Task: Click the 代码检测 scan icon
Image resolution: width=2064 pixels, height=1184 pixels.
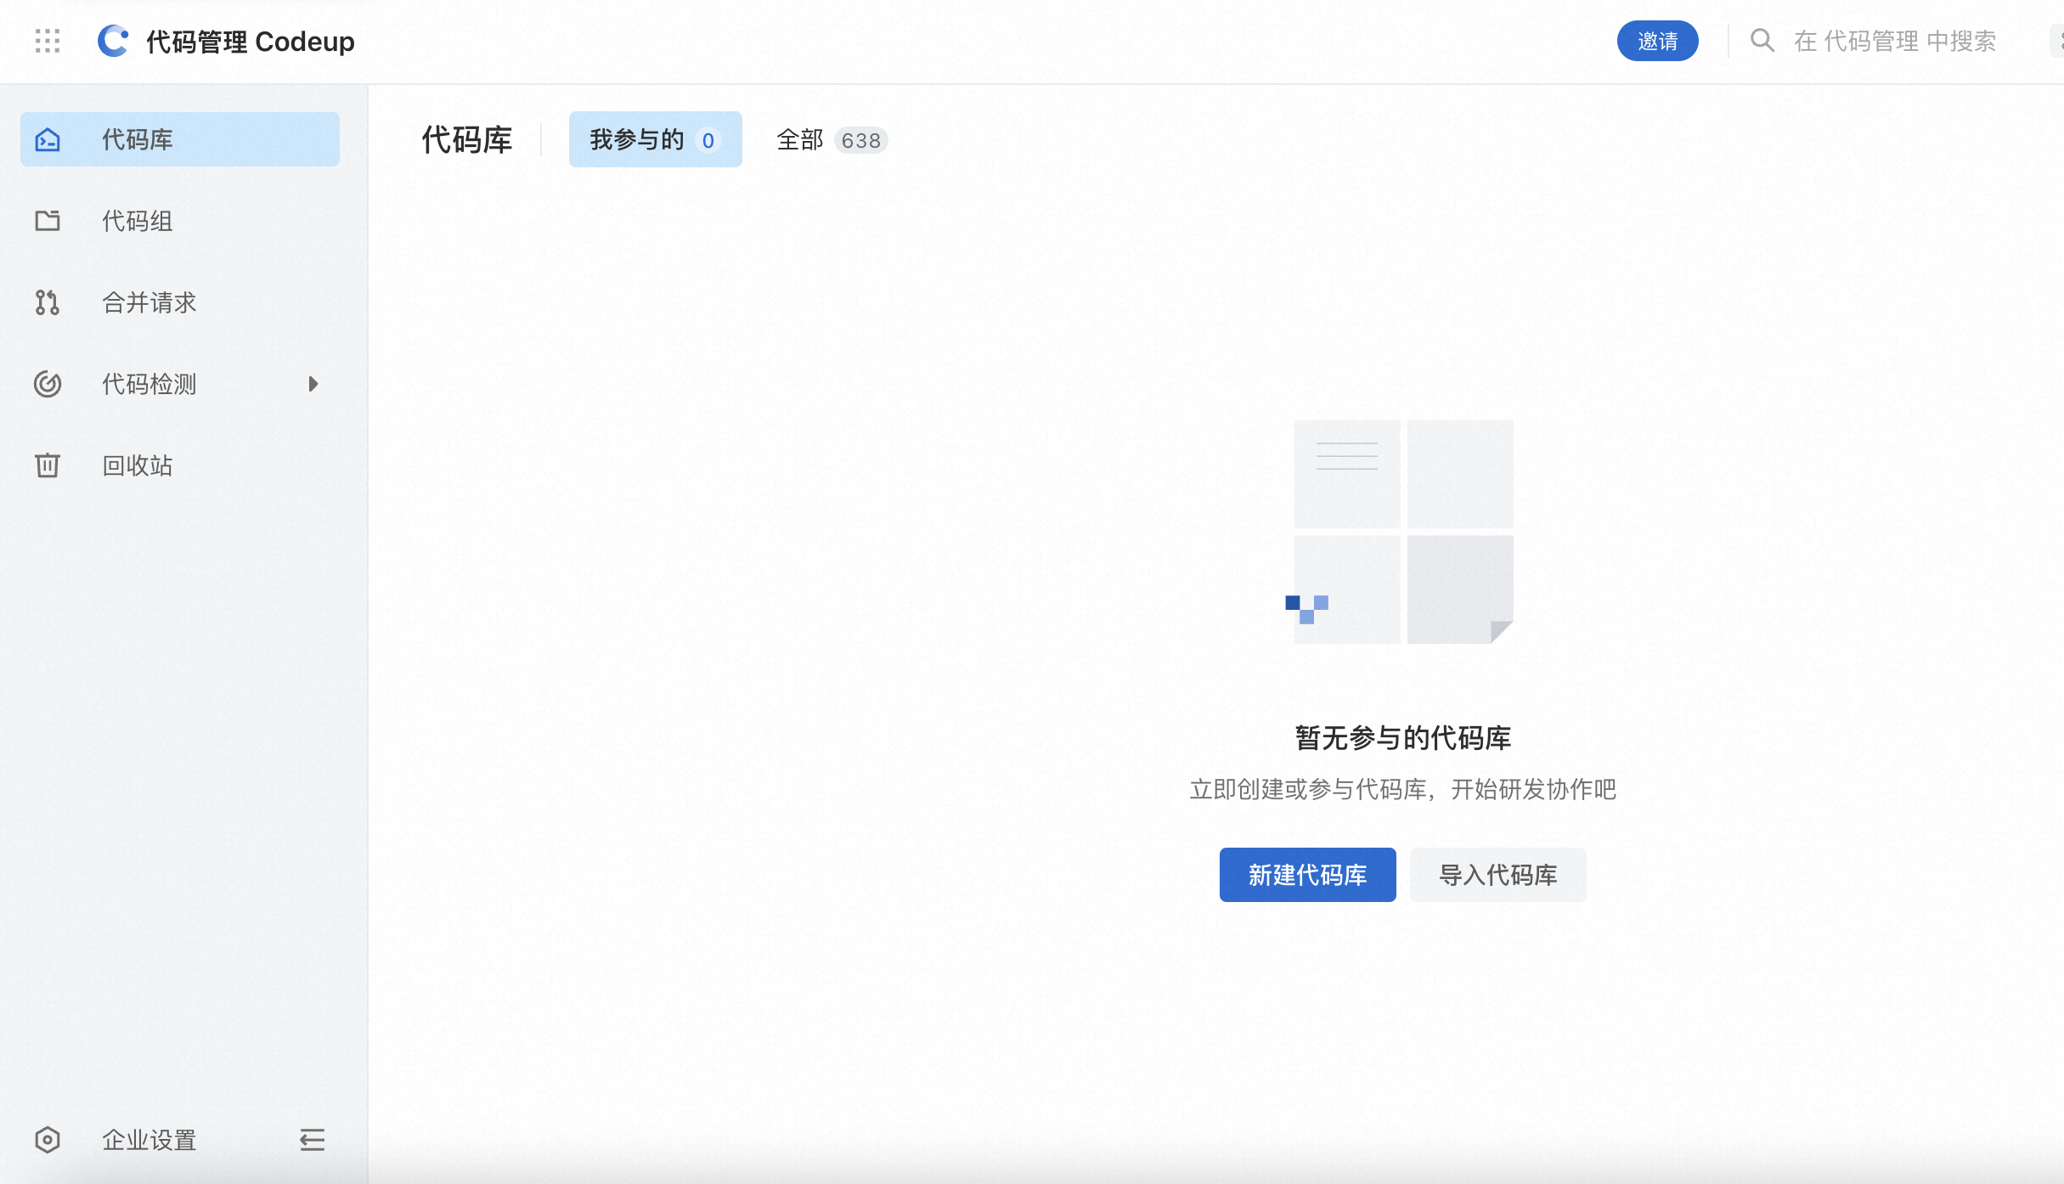Action: tap(48, 384)
